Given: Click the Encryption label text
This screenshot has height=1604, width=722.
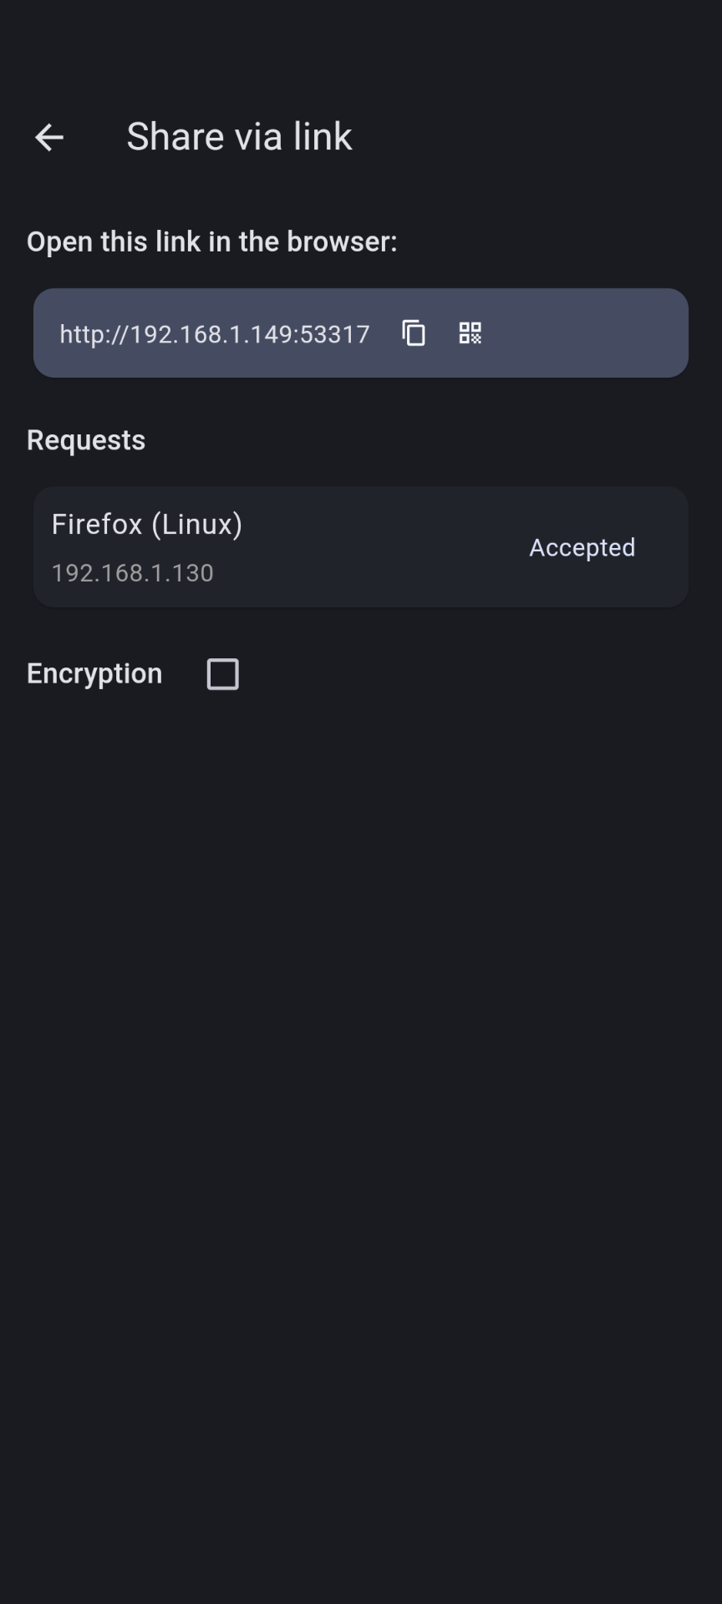Looking at the screenshot, I should click(x=94, y=673).
